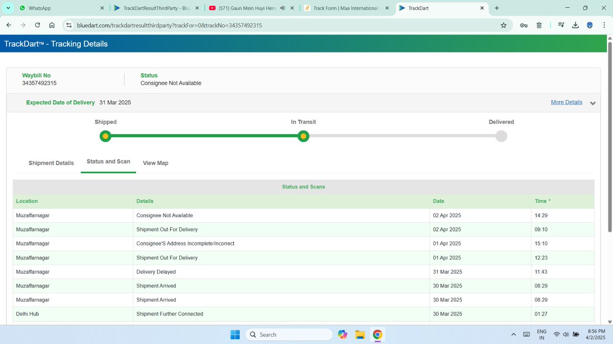Switch to the Track Form Maa International tab
Image resolution: width=613 pixels, height=344 pixels.
tap(347, 8)
